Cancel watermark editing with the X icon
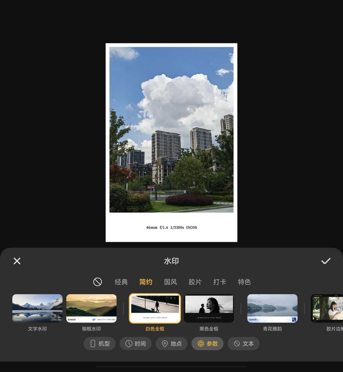Image resolution: width=343 pixels, height=372 pixels. coord(17,261)
